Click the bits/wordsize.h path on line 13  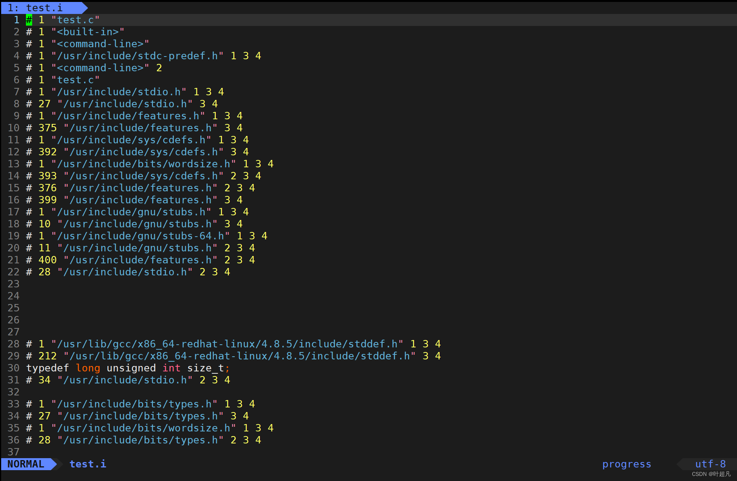144,164
